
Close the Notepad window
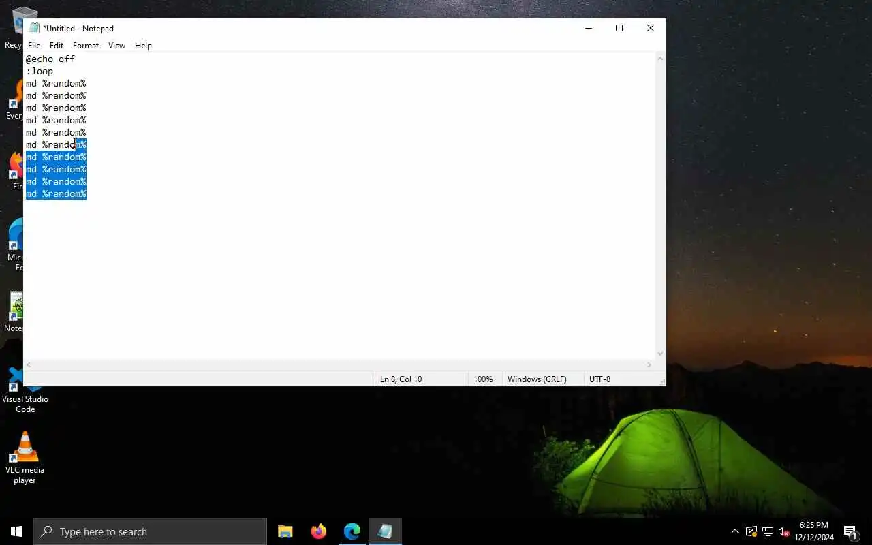(x=651, y=28)
